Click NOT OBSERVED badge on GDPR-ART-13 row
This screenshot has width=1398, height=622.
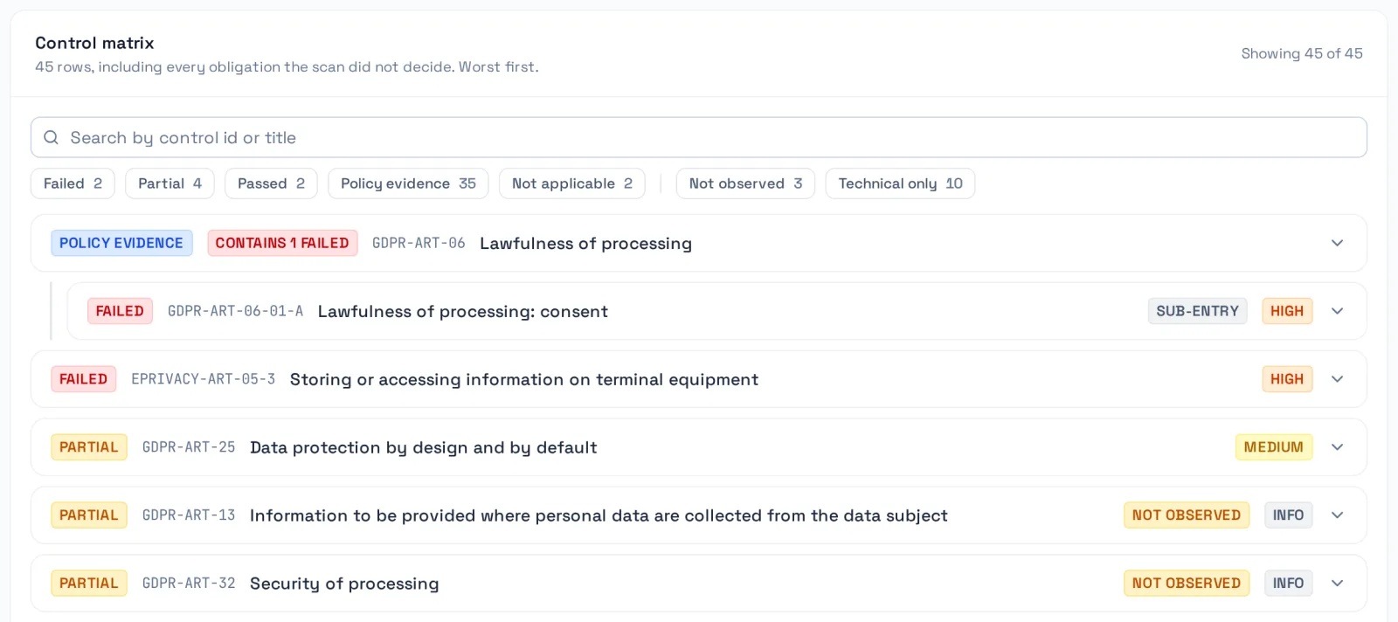(x=1187, y=515)
